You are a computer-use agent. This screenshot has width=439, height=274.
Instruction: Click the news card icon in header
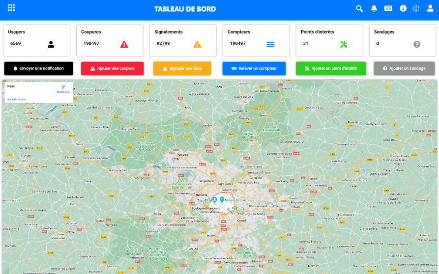[x=388, y=8]
